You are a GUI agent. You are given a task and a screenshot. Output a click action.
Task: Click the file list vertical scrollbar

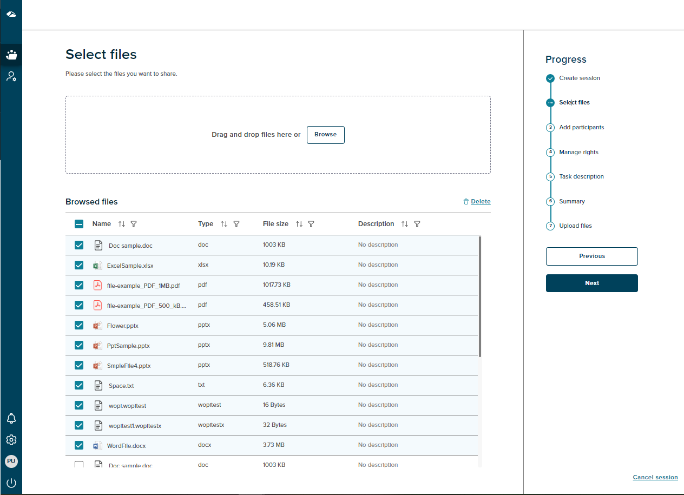click(480, 296)
